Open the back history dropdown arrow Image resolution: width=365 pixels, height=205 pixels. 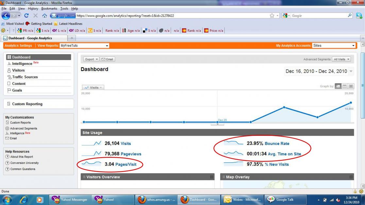pyautogui.click(x=19, y=16)
